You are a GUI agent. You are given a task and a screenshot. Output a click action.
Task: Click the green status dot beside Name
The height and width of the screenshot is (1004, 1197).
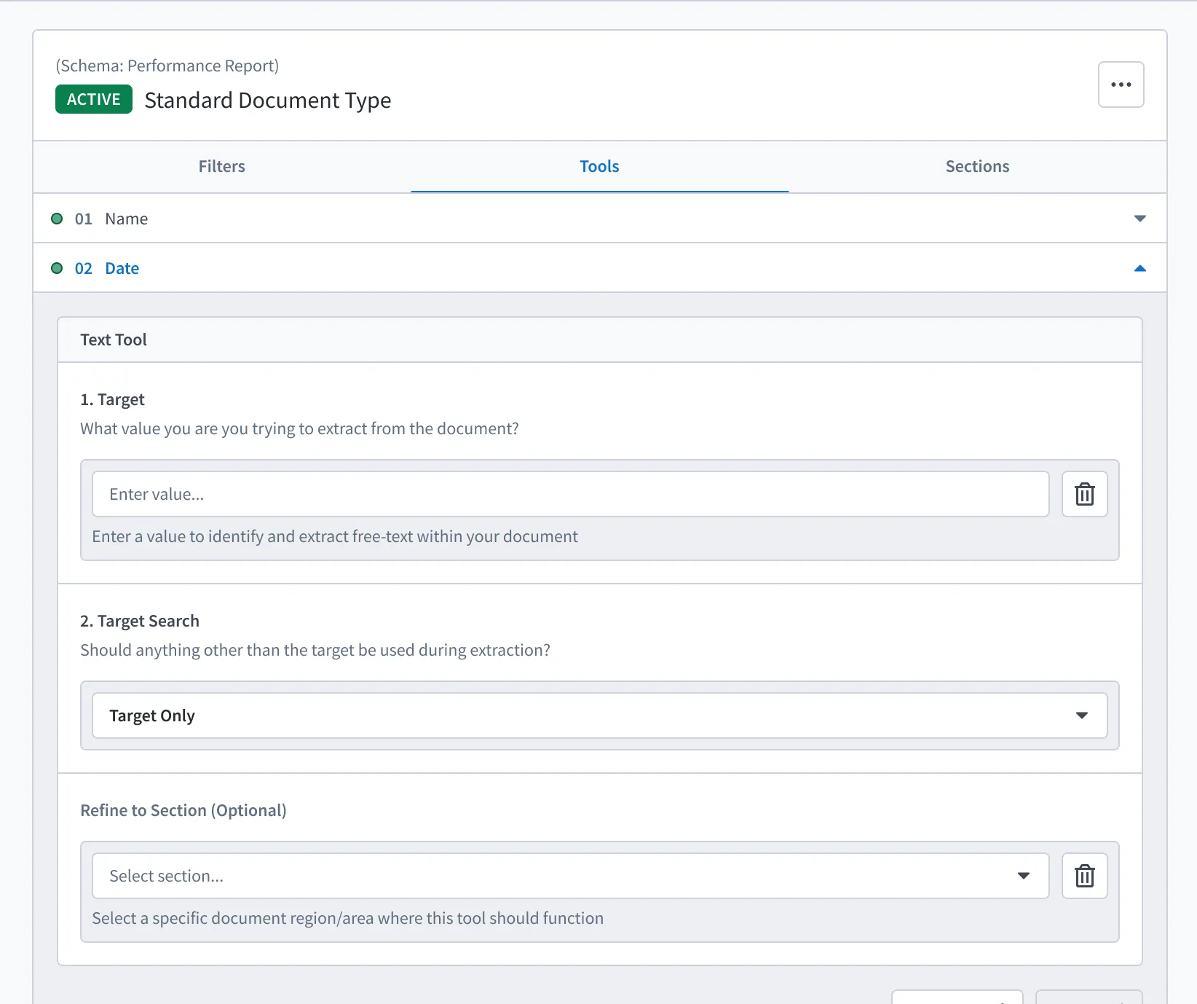point(57,219)
